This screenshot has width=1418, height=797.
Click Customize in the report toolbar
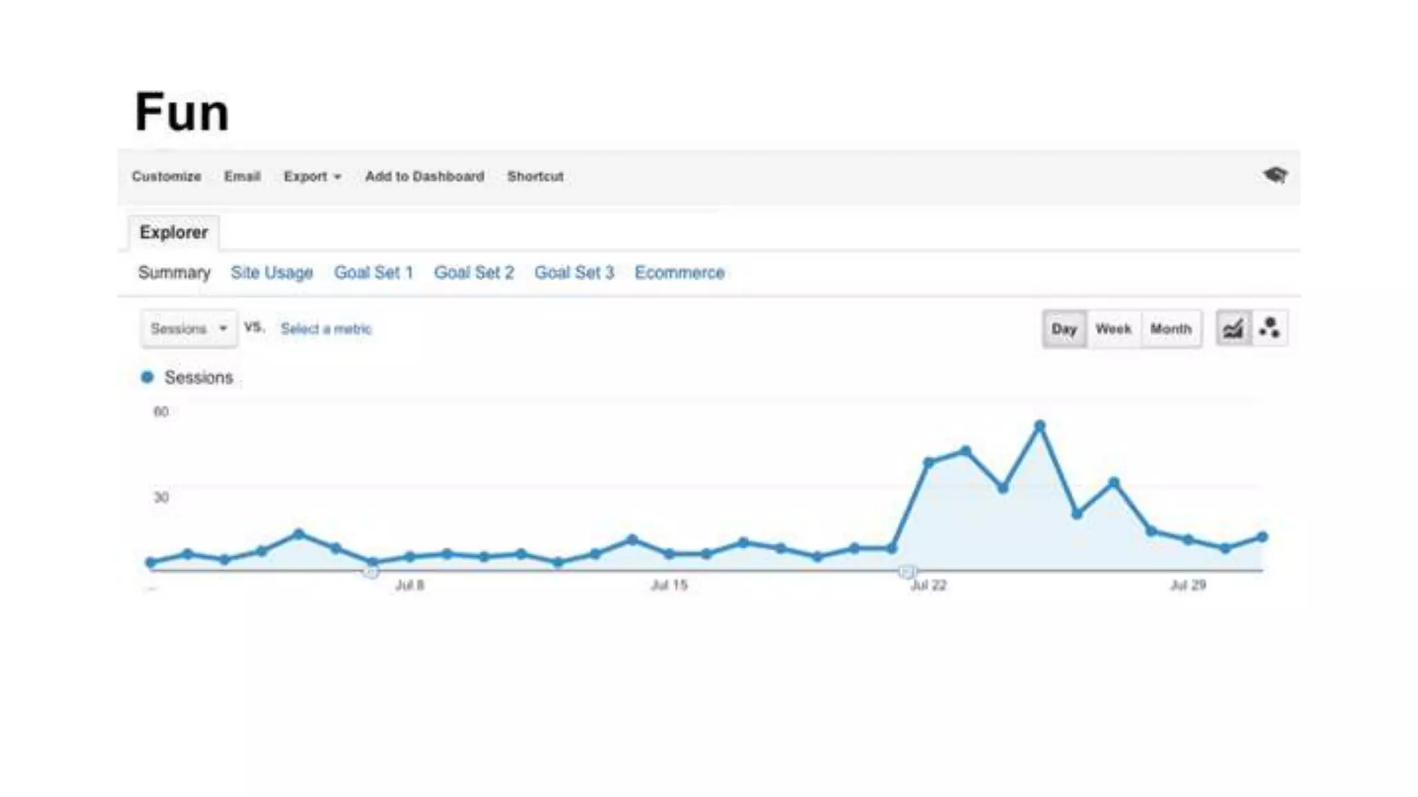click(x=166, y=176)
